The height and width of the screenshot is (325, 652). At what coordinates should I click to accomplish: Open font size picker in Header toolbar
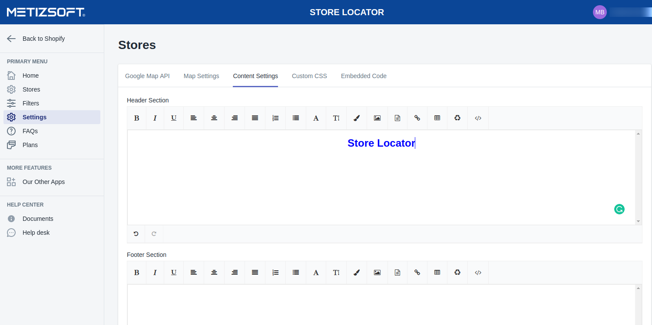336,118
